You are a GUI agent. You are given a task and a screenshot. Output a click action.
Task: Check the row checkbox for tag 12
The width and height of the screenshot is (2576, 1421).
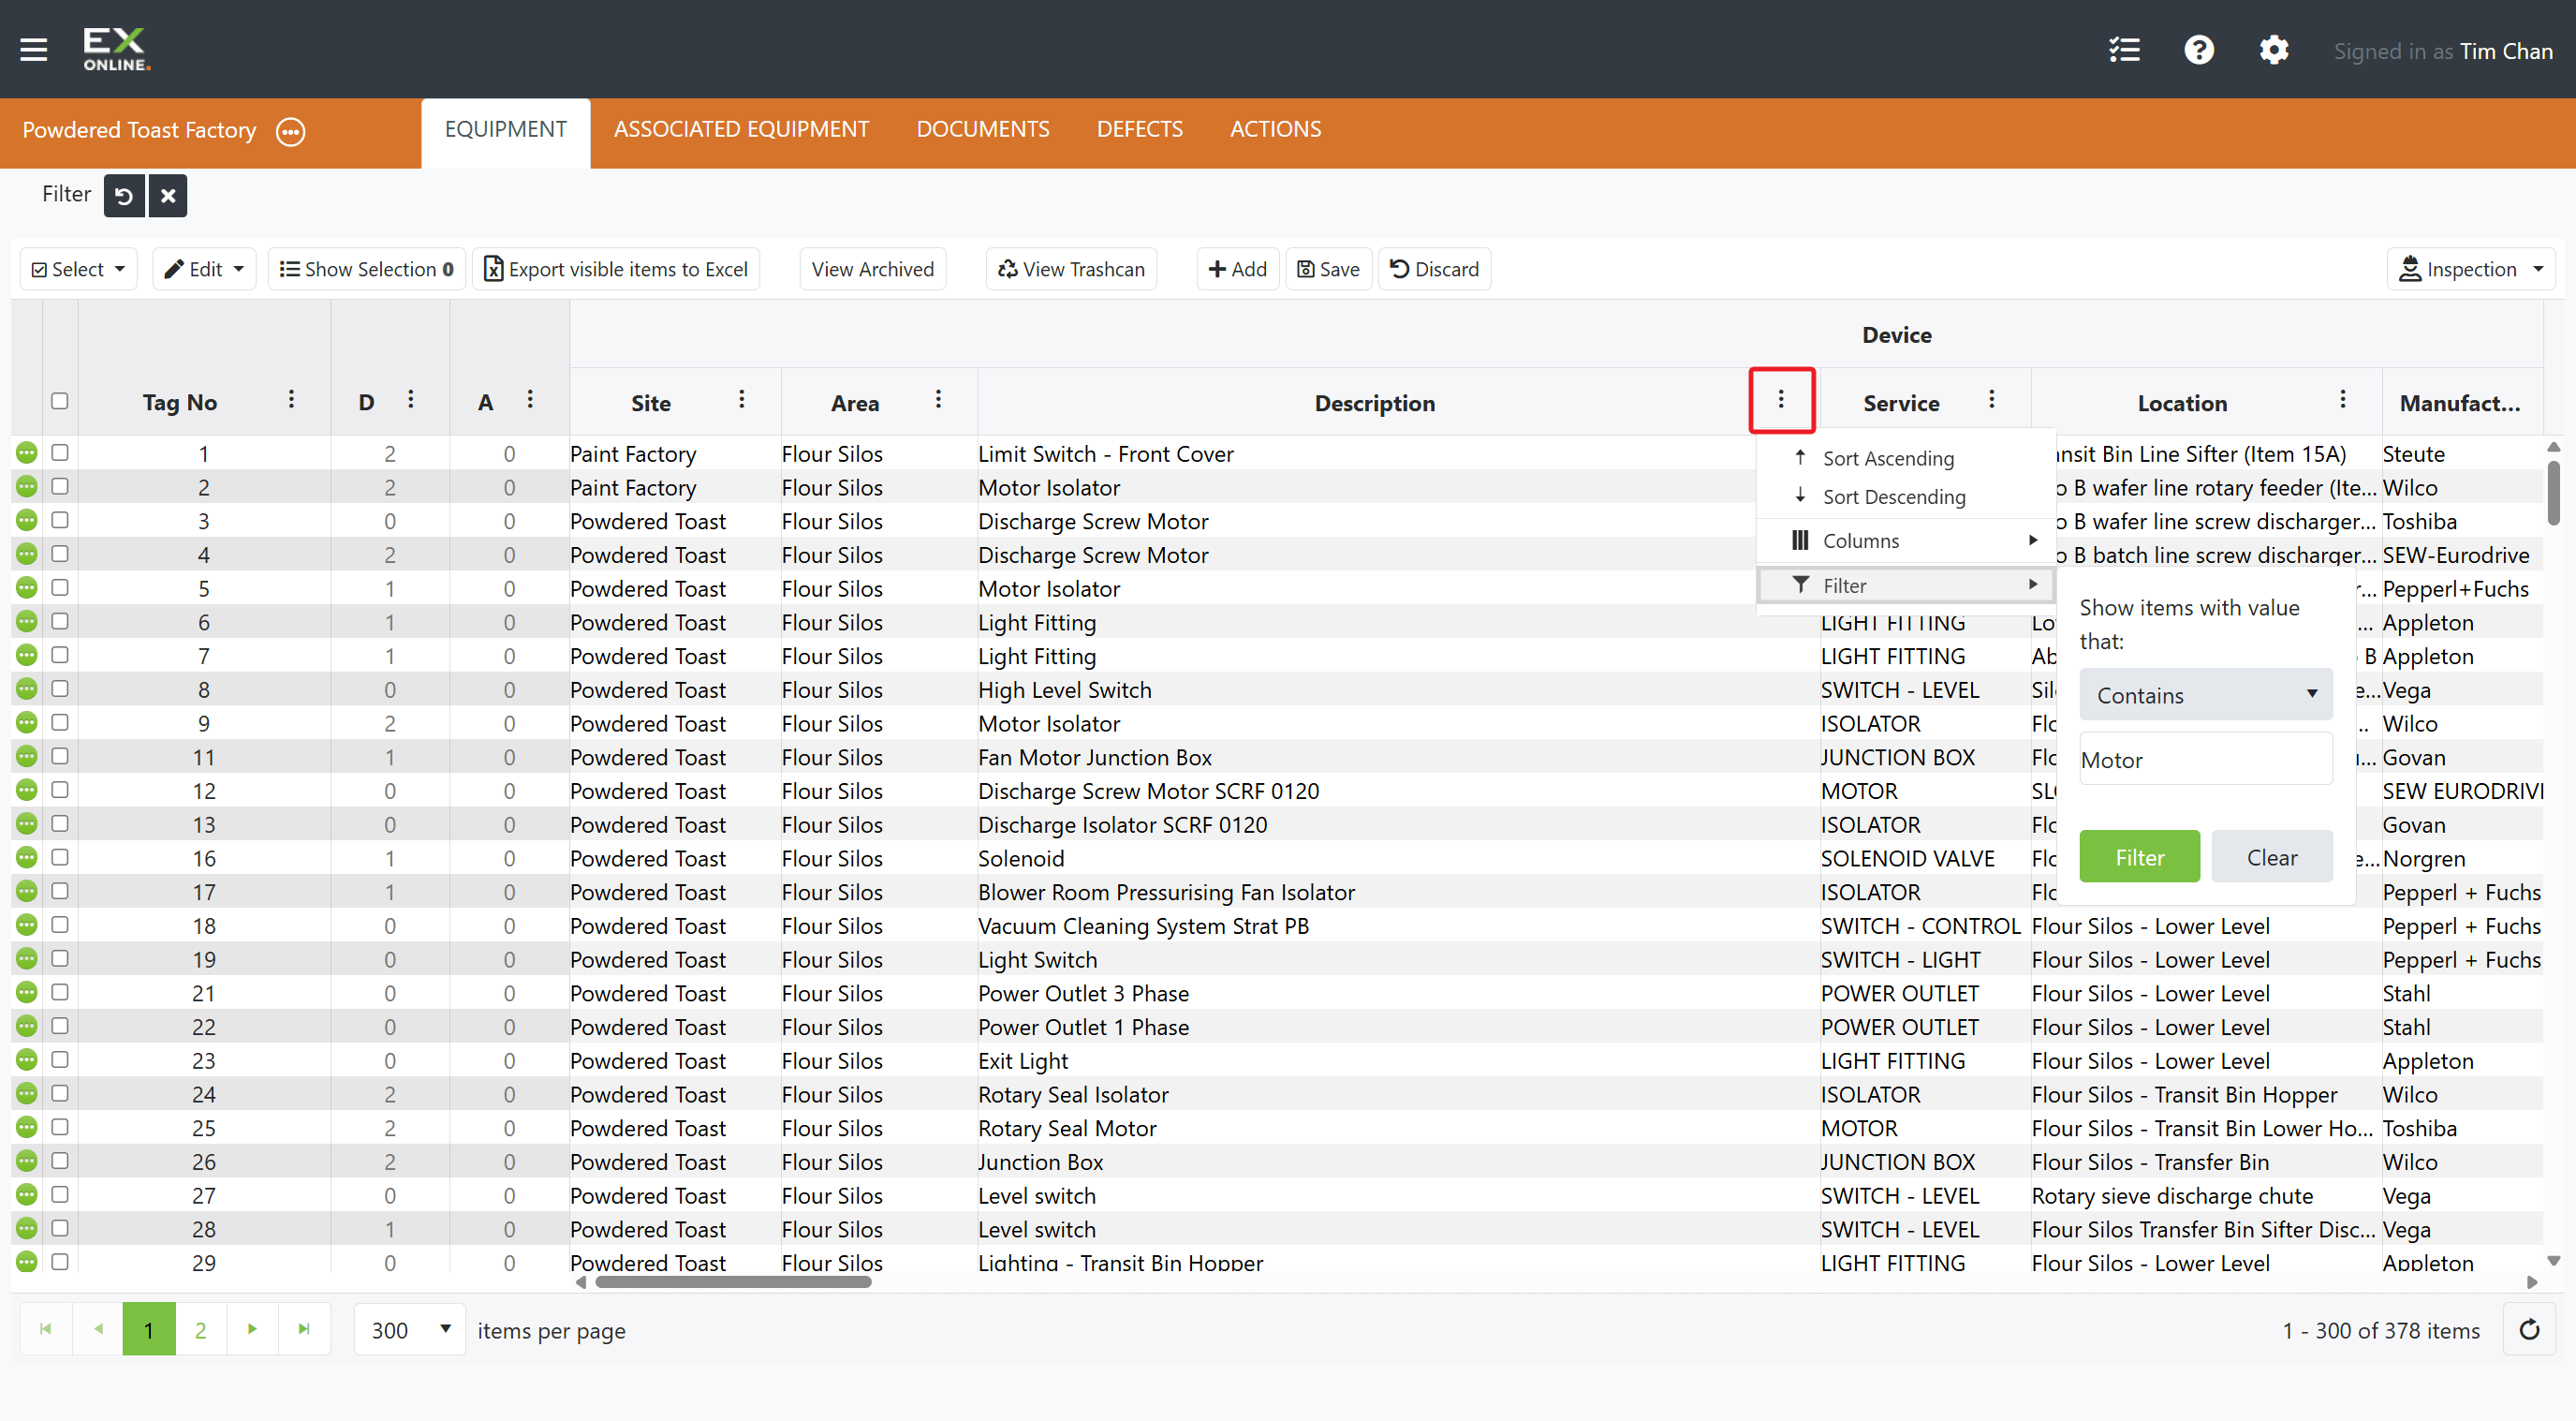point(60,790)
